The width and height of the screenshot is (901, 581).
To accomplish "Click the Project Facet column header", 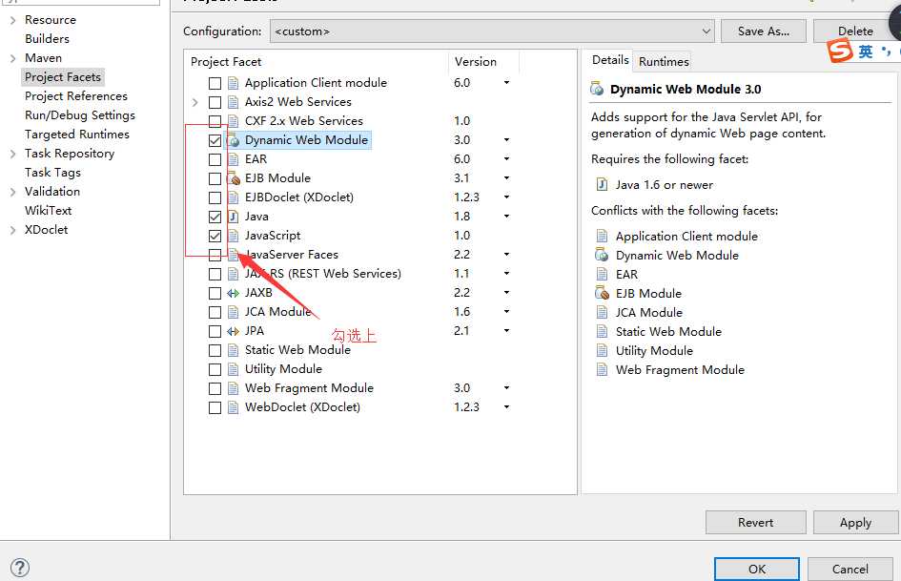I will click(x=316, y=62).
